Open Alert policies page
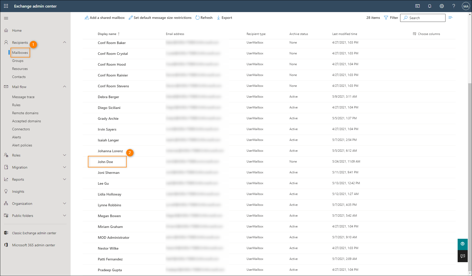This screenshot has width=472, height=276. (x=22, y=145)
